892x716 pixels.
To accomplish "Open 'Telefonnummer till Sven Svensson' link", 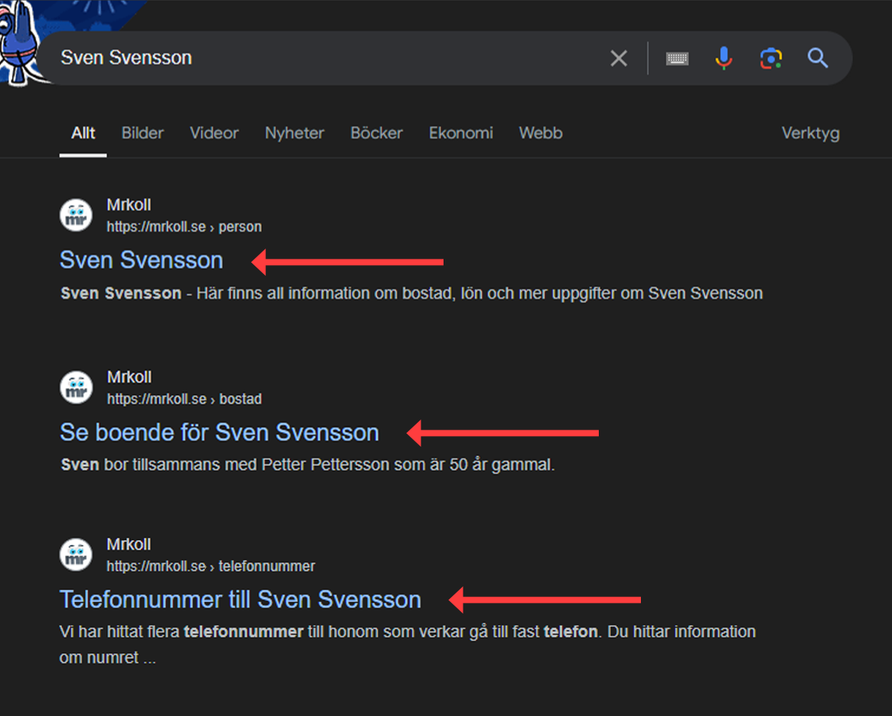I will click(240, 600).
